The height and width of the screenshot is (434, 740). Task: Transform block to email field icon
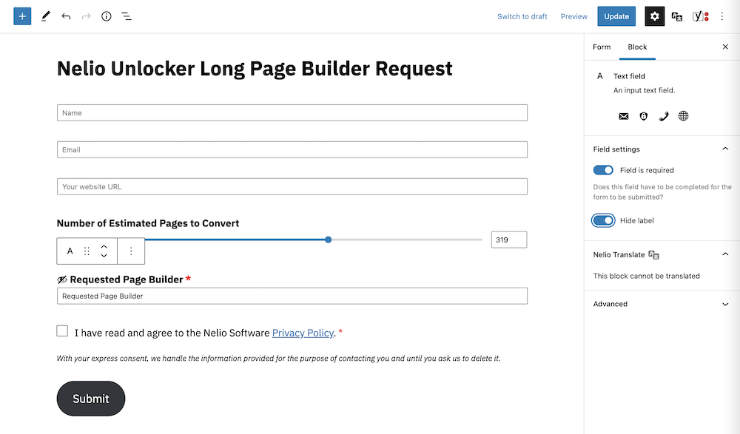623,116
